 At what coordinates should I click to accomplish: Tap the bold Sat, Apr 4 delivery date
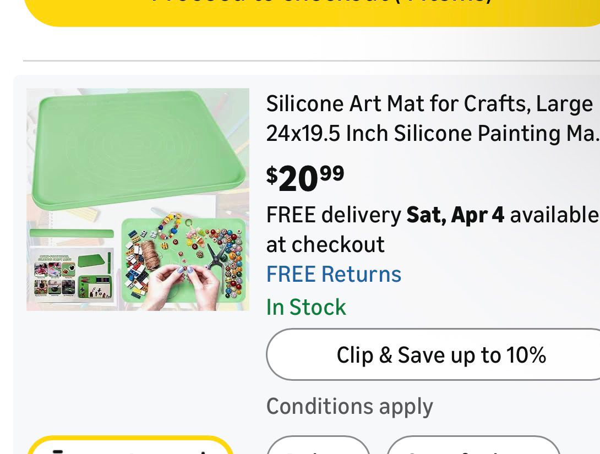click(455, 214)
